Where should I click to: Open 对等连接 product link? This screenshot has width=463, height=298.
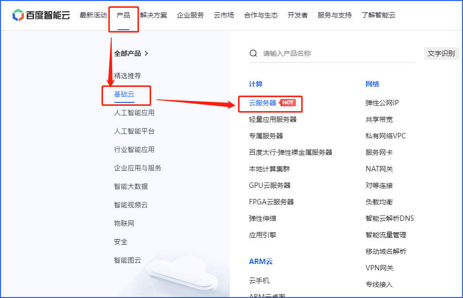[379, 185]
